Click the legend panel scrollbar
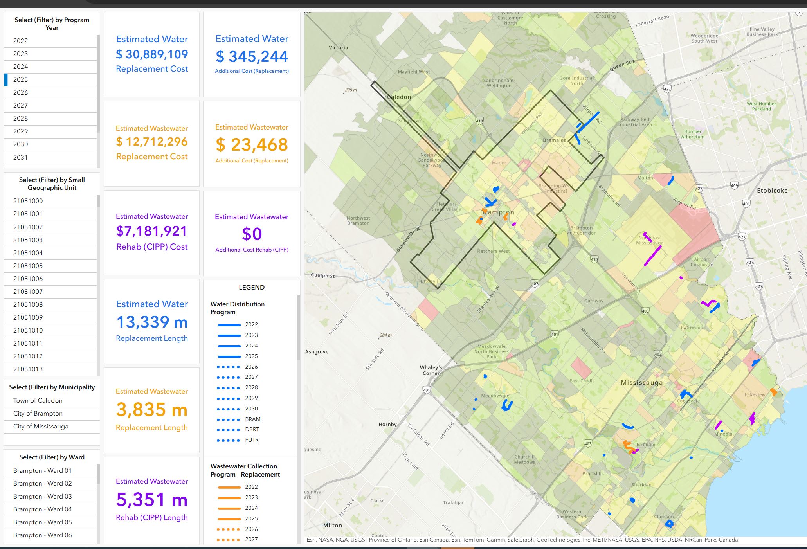807x549 pixels. click(299, 328)
